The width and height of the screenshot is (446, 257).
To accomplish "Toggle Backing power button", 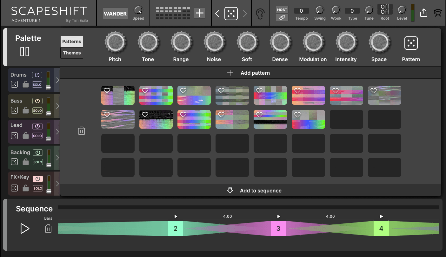I will (38, 153).
